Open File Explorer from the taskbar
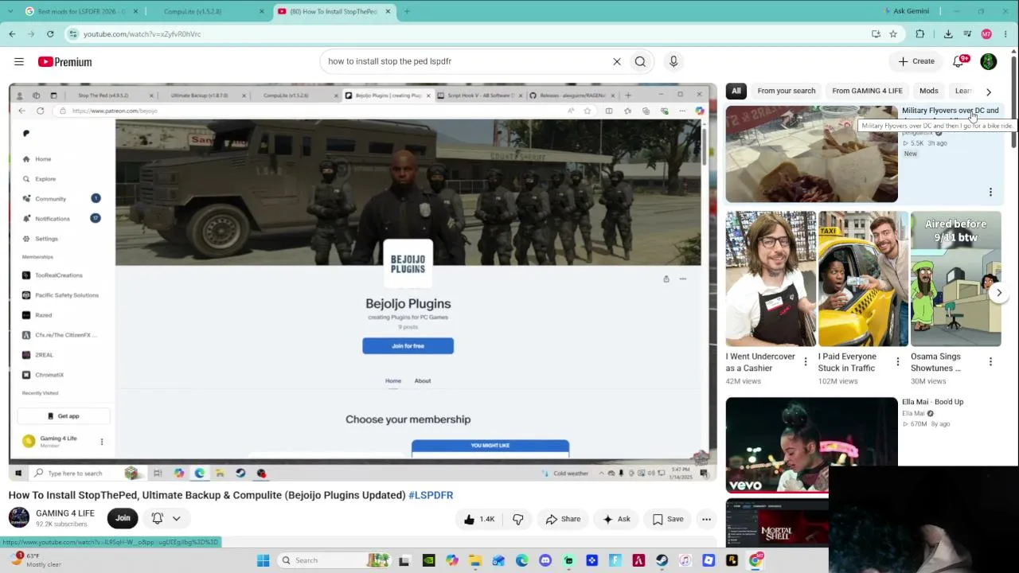This screenshot has width=1019, height=573. point(475,560)
